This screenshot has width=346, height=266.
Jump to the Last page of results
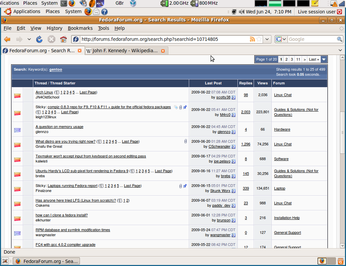pos(314,59)
